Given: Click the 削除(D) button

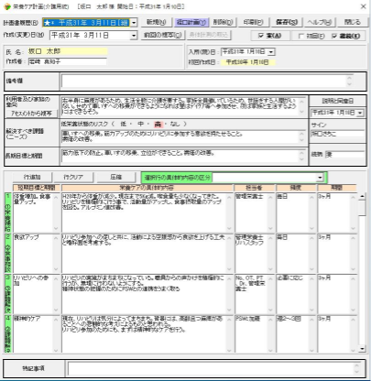Looking at the screenshot, I should [x=223, y=22].
